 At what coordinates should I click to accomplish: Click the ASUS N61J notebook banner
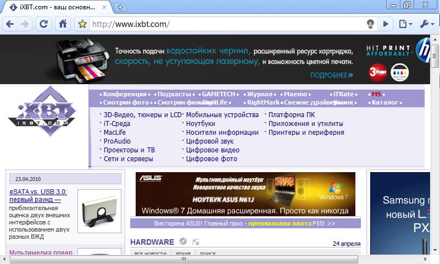click(x=246, y=194)
